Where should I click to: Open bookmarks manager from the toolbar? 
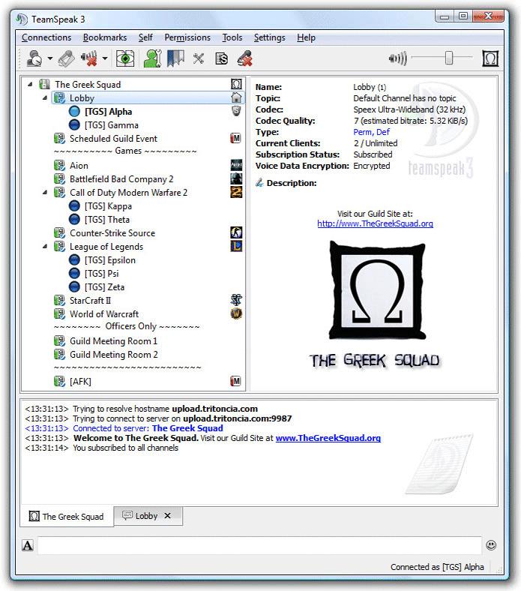tap(175, 58)
